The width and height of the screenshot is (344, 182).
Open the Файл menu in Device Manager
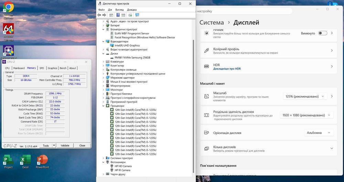[101, 10]
